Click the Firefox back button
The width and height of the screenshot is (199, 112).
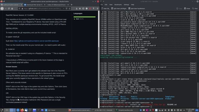2,8
